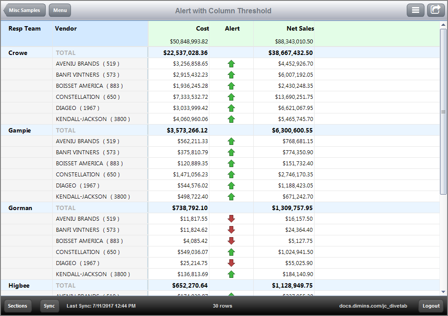Click green alert arrow on Gampie's BANFI VINTNERS row

pos(231,152)
